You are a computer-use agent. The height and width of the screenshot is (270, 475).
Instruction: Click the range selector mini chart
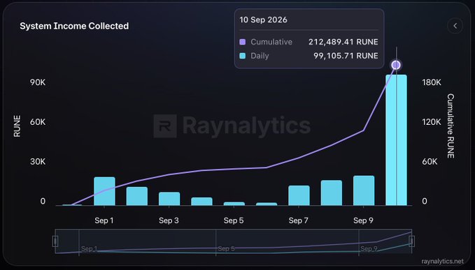pos(233,241)
